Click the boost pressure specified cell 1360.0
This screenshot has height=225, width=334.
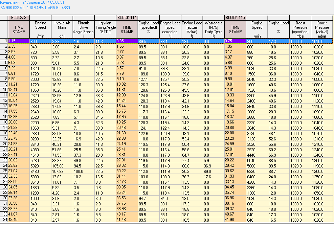click(x=300, y=171)
